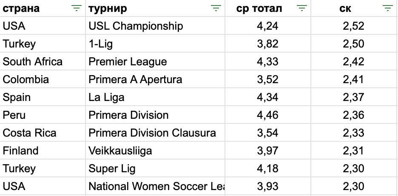Click the Costa Rica cell
The image size is (398, 196).
43,133
